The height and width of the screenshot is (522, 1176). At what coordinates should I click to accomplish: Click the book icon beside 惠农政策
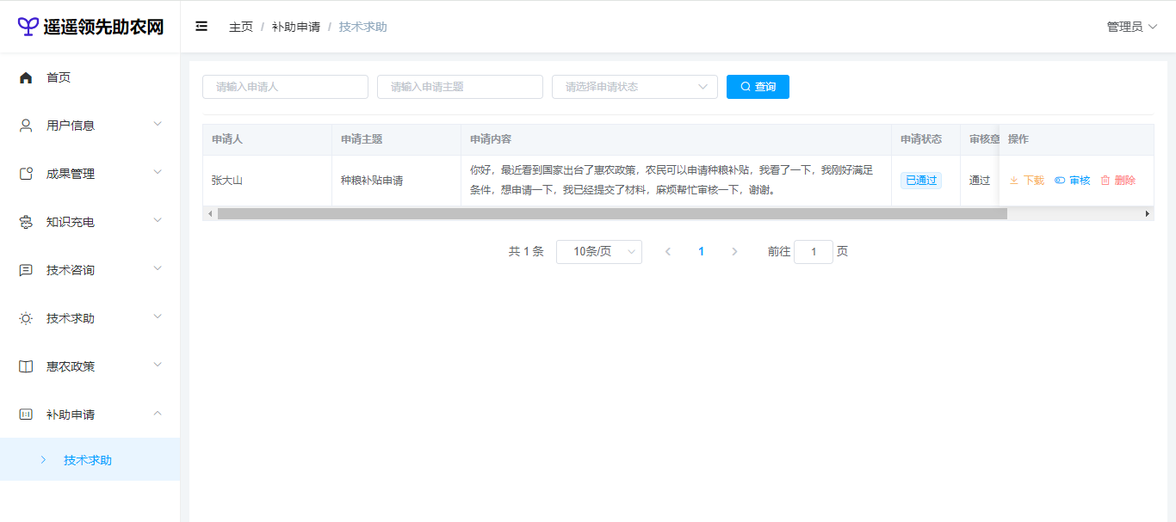click(x=26, y=366)
